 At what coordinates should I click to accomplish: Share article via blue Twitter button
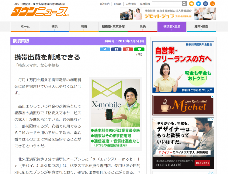pos(105,49)
